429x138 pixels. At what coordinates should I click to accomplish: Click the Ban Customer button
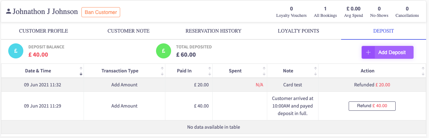click(x=101, y=12)
